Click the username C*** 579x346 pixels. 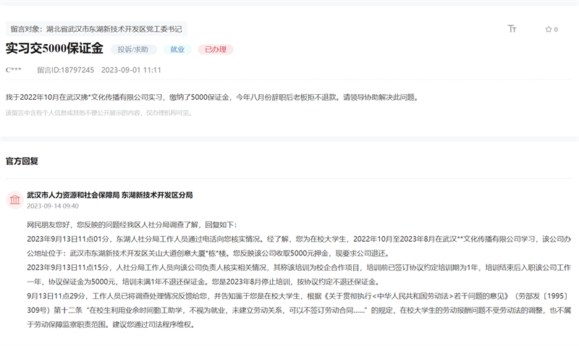(x=14, y=70)
